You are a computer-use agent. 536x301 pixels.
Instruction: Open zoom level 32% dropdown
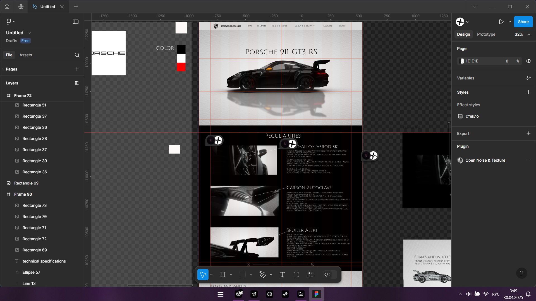[x=521, y=34]
